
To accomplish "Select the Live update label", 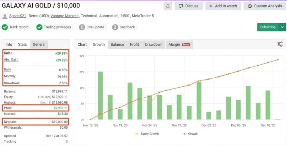I will [95, 27].
